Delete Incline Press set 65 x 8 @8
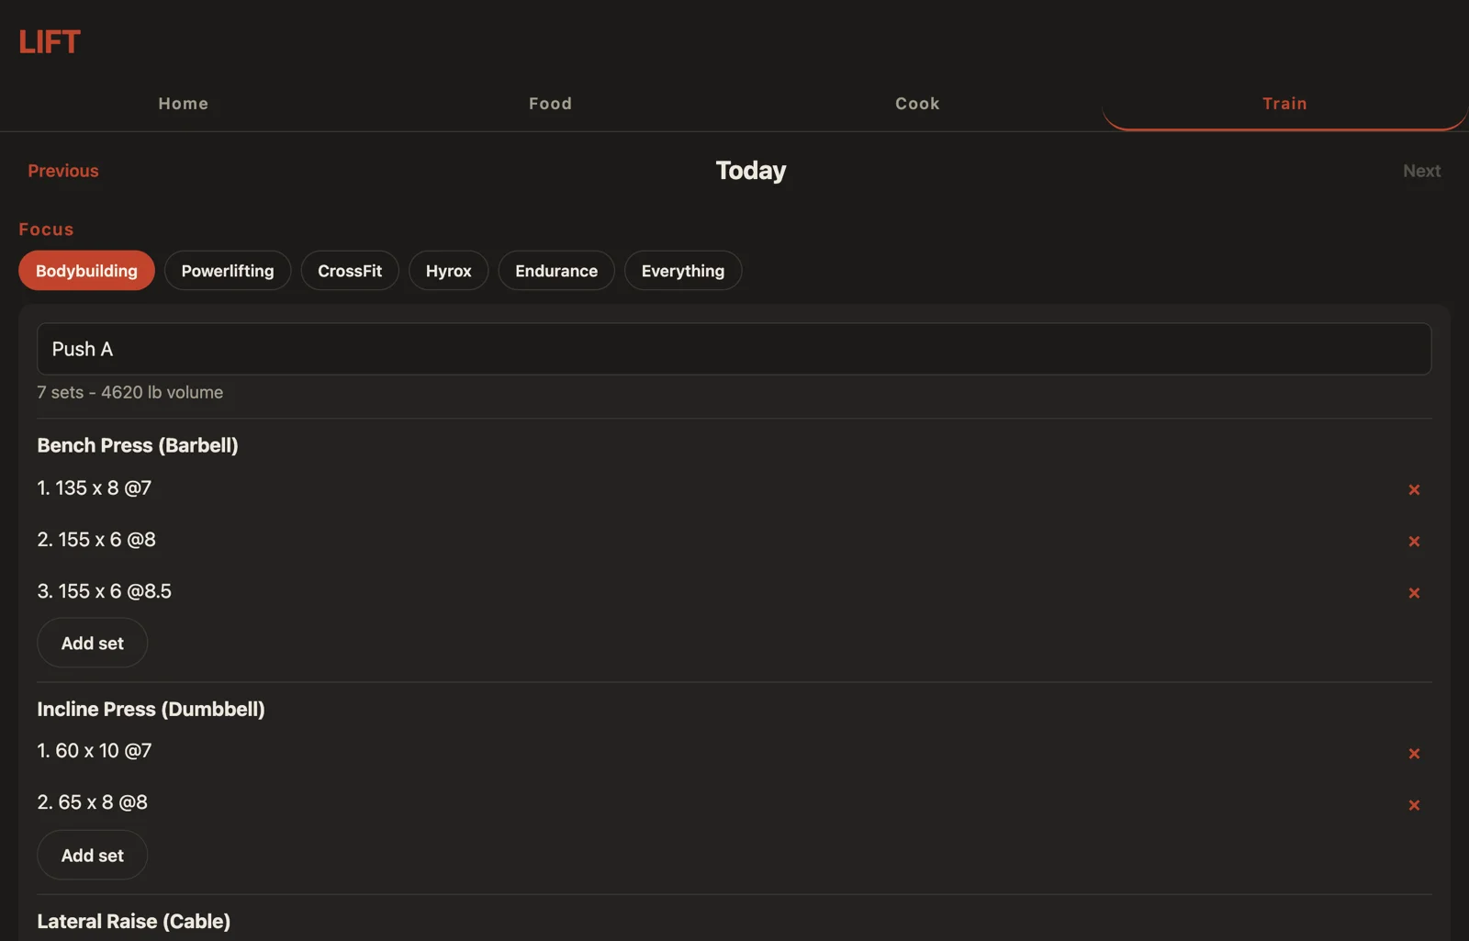 pos(1414,804)
